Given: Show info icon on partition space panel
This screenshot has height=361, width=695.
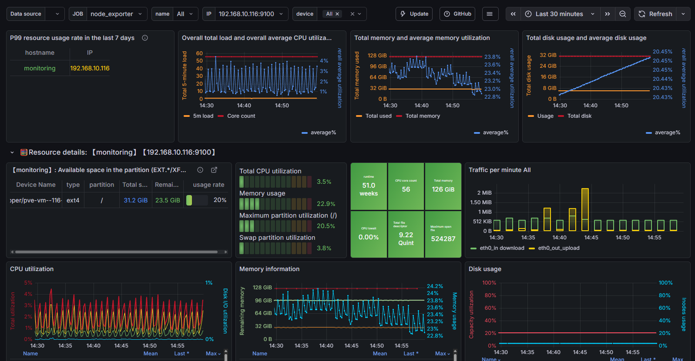Looking at the screenshot, I should [200, 170].
